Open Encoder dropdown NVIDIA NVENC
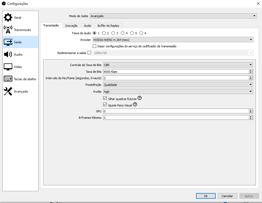 click(173, 40)
